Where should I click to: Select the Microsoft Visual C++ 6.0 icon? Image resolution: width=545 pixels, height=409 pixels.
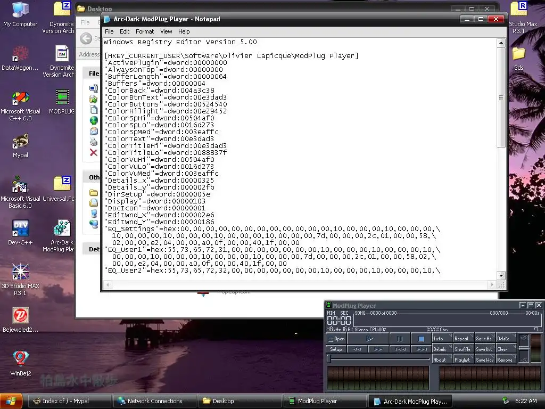(x=20, y=105)
